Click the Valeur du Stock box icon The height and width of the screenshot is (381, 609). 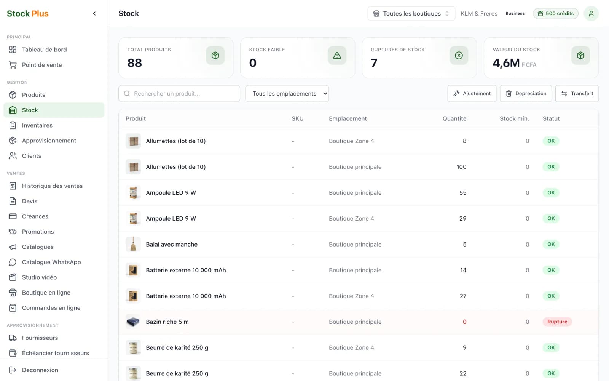click(581, 56)
